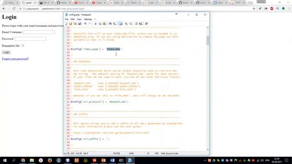The width and height of the screenshot is (292, 164).
Task: Open the File menu in Notepad2
Action: click(x=67, y=19)
